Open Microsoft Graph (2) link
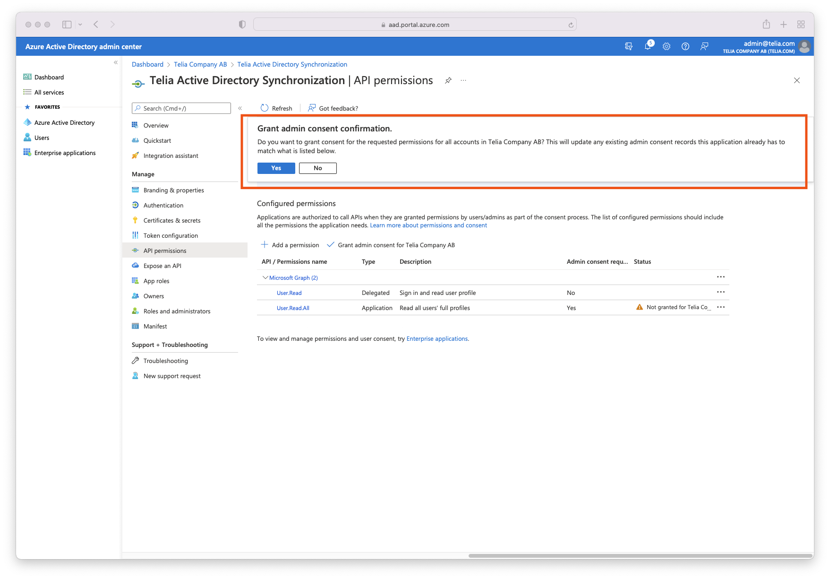The height and width of the screenshot is (579, 830). [293, 278]
